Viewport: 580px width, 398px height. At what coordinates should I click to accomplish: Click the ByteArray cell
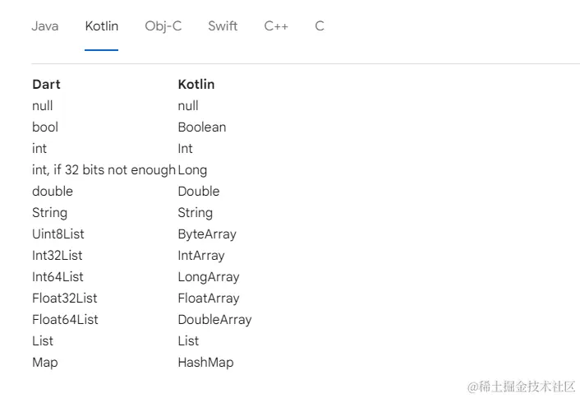point(207,234)
